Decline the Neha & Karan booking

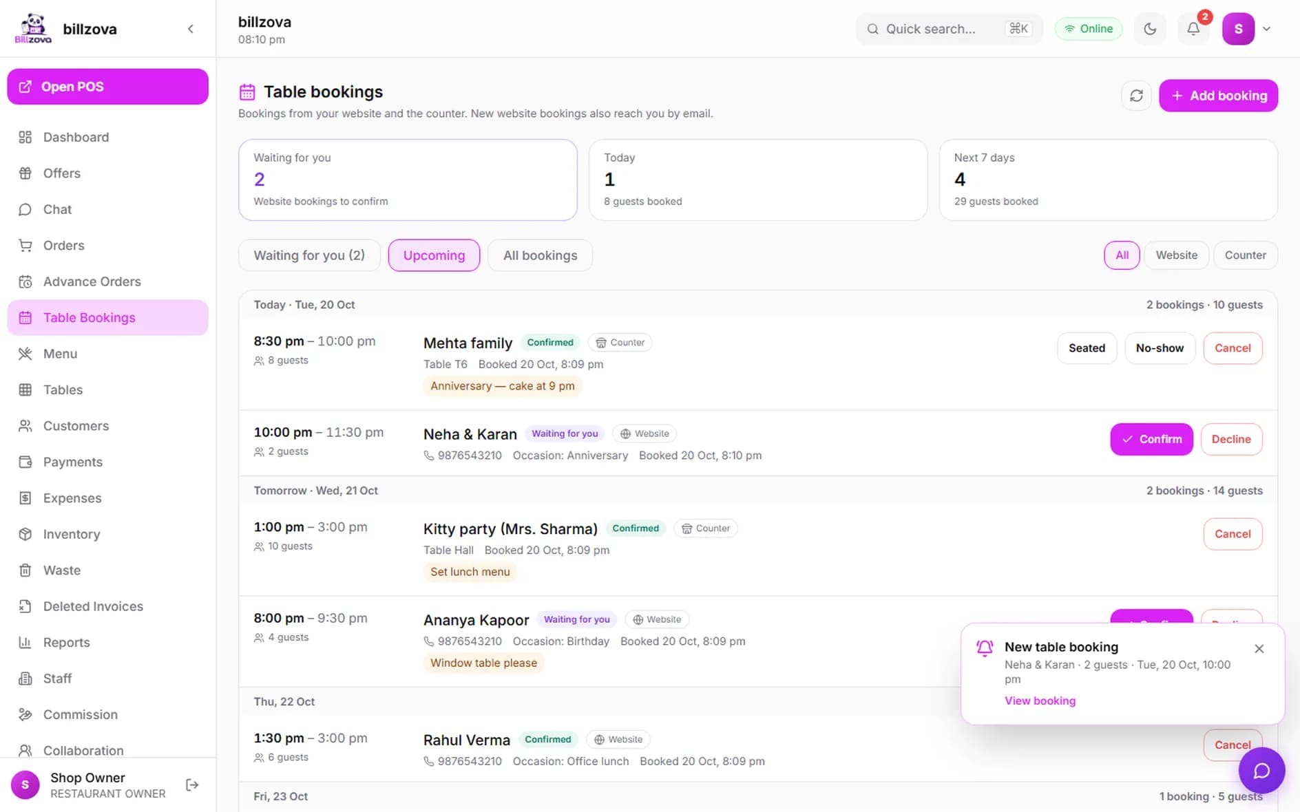pos(1231,439)
